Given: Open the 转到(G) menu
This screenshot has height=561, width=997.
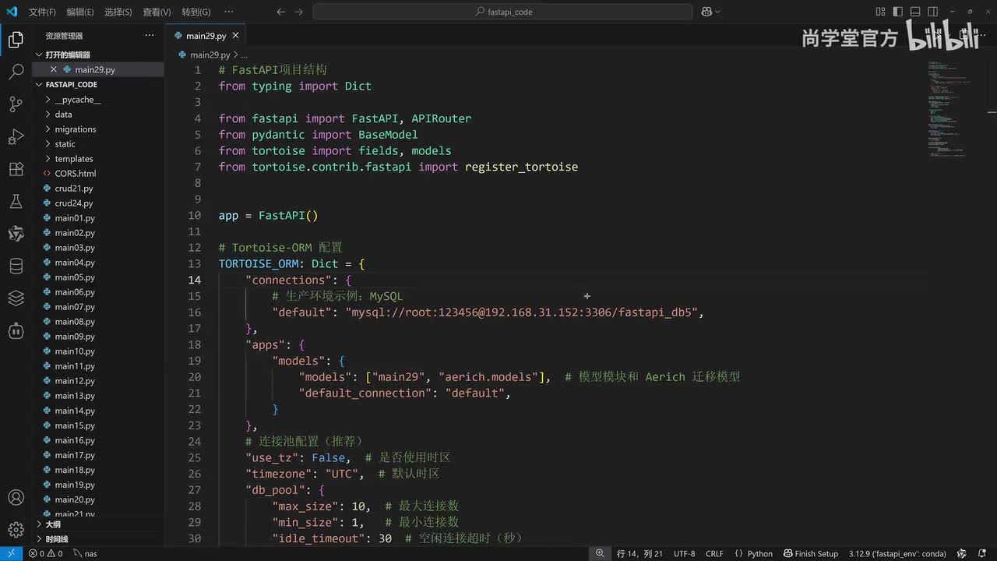Looking at the screenshot, I should (196, 12).
